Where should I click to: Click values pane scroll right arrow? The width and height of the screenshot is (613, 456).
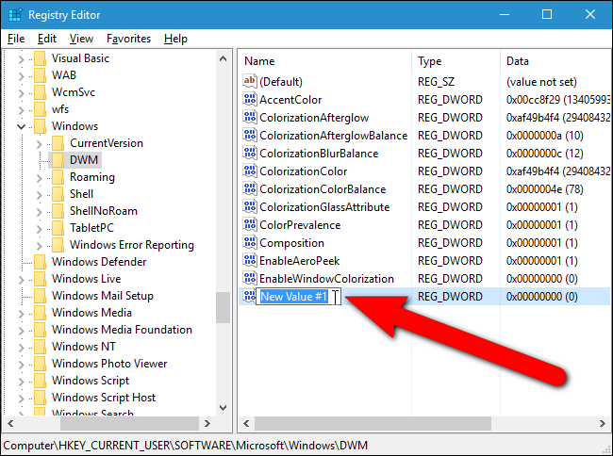coord(602,424)
